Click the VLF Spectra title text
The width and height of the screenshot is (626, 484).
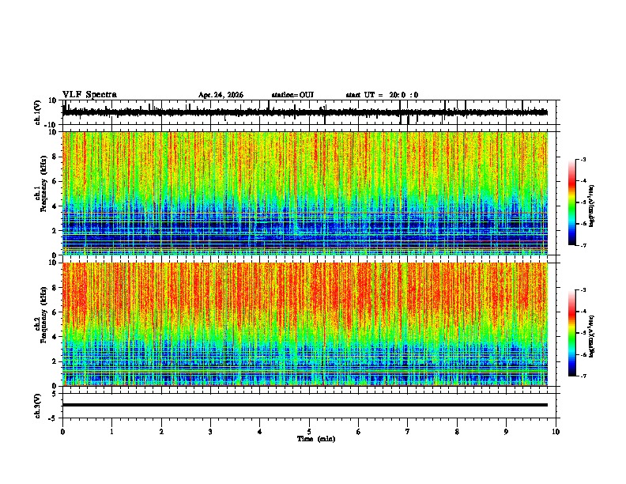coord(89,95)
